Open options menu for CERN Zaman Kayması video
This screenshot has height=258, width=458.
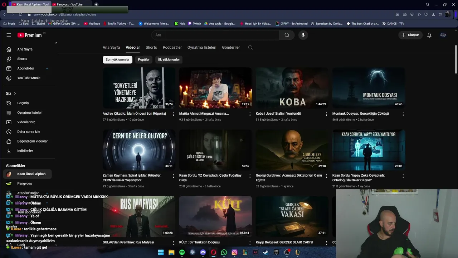(174, 176)
